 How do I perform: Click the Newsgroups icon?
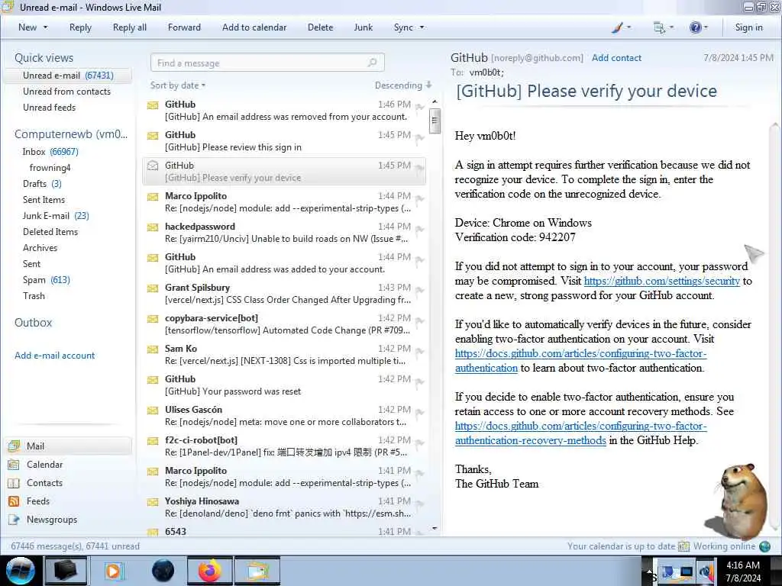(14, 520)
